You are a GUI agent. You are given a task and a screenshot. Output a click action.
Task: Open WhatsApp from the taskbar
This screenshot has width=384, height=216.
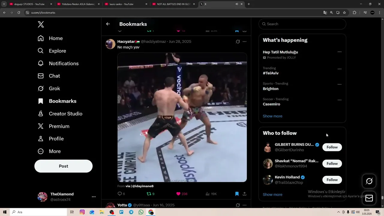141,212
